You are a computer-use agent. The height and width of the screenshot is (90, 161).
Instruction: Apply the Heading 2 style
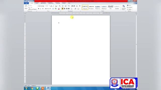tap(104, 7)
